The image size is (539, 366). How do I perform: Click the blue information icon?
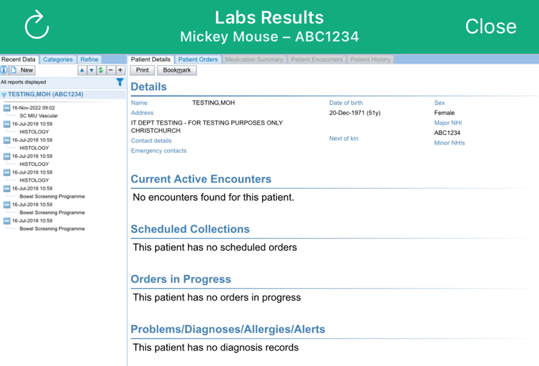4,70
